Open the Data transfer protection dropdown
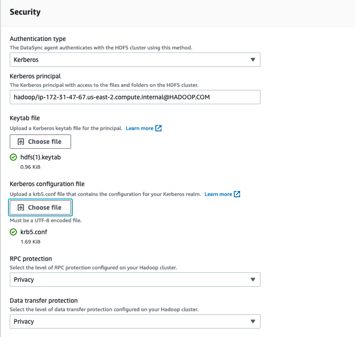This screenshot has height=337, width=355. coord(135,321)
